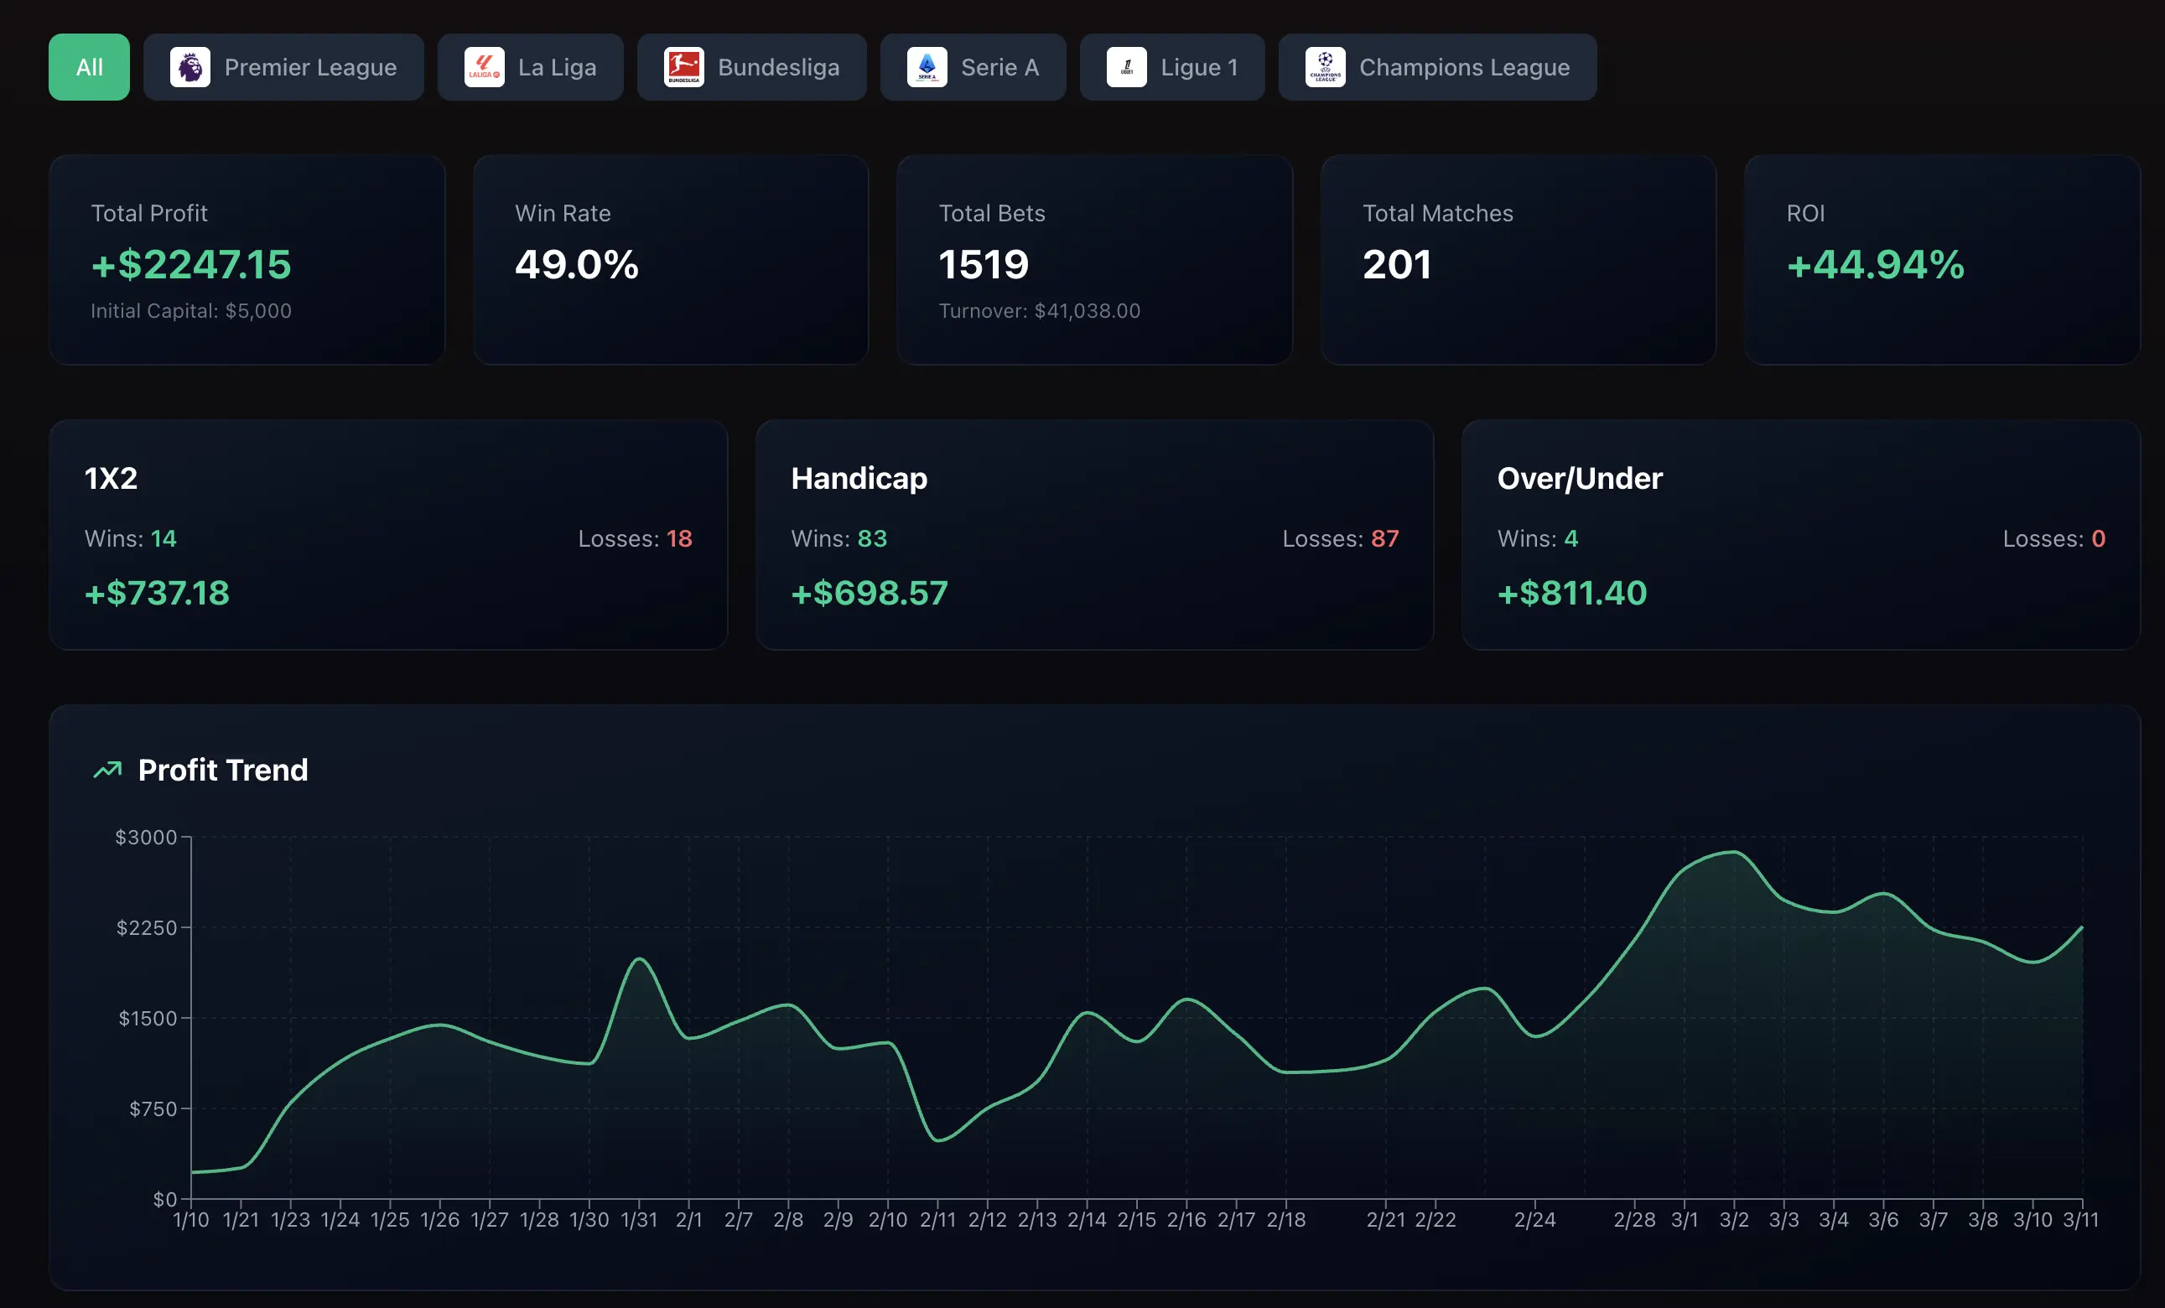This screenshot has height=1308, width=2165.
Task: Click the Serie A logo icon
Action: (x=927, y=67)
